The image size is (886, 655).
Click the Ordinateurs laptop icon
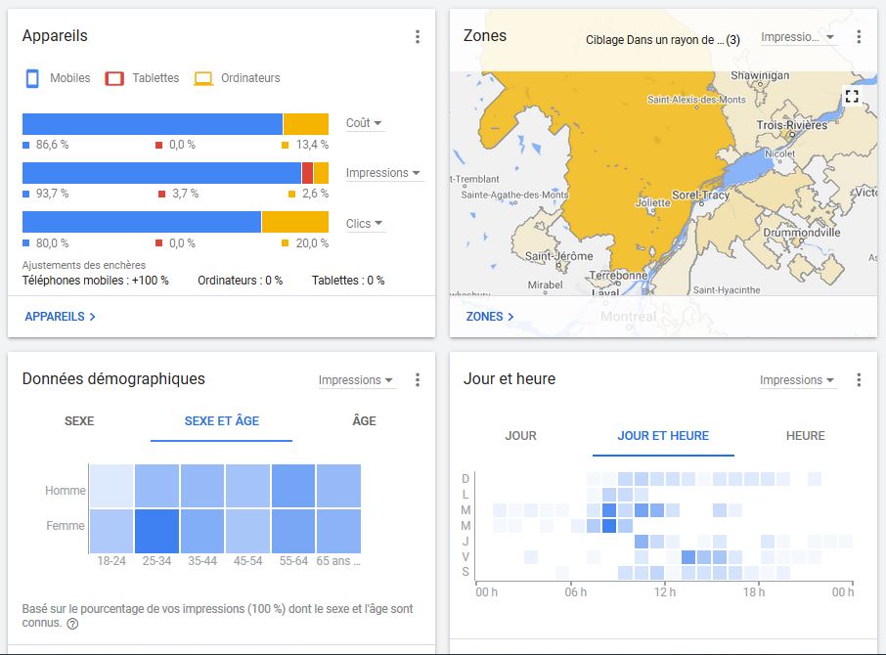coord(203,78)
